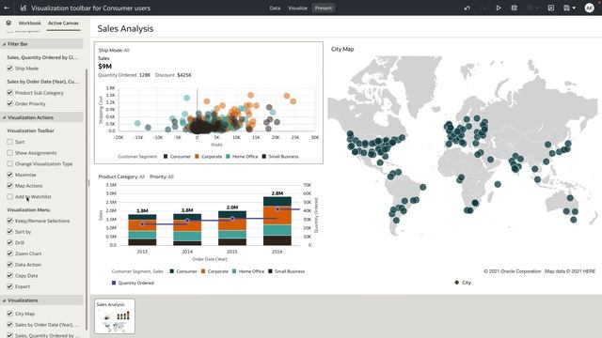Click the Small Business swatch in scatter legend

click(263, 157)
